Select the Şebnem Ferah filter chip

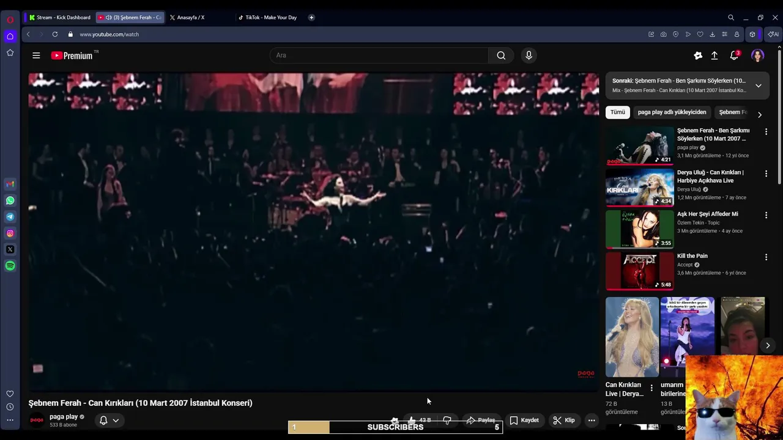click(733, 112)
